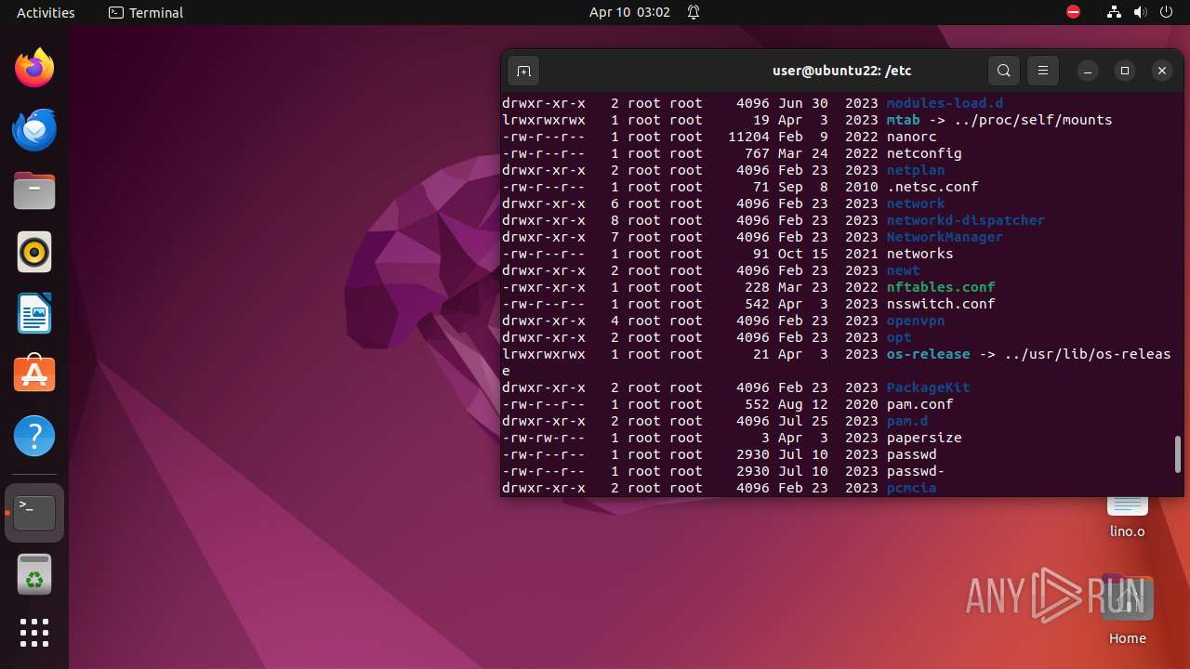1190x669 pixels.
Task: Open the Trash icon in dock
Action: click(x=34, y=574)
